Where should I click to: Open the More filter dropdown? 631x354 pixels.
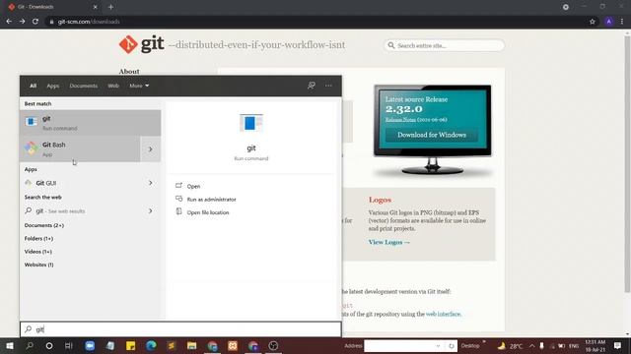click(x=139, y=86)
